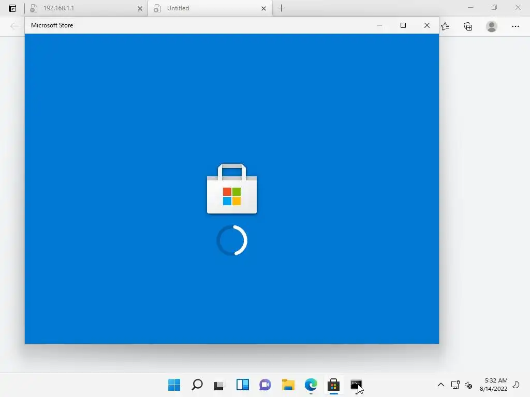
Task: Close the 192.168.1.1 tab
Action: click(140, 8)
